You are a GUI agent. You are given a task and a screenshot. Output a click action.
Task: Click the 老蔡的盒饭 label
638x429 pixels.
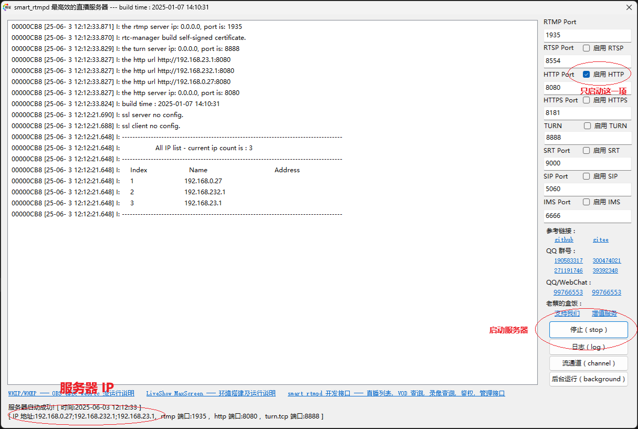tap(564, 304)
